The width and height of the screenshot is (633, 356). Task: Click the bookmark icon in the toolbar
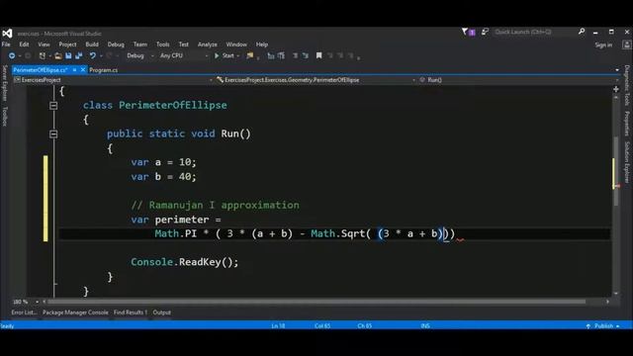[x=318, y=55]
